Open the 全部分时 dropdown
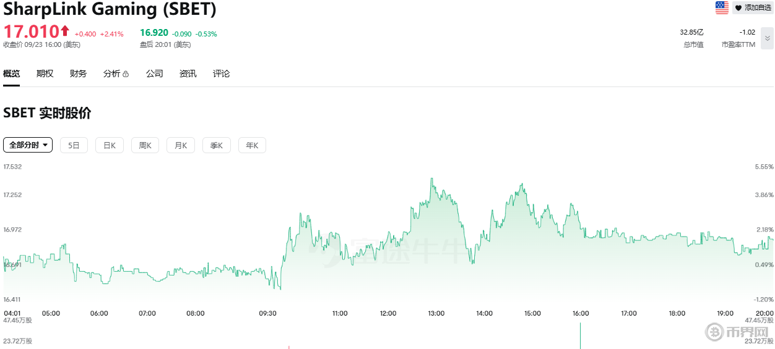Image resolution: width=775 pixels, height=349 pixels. pos(28,145)
